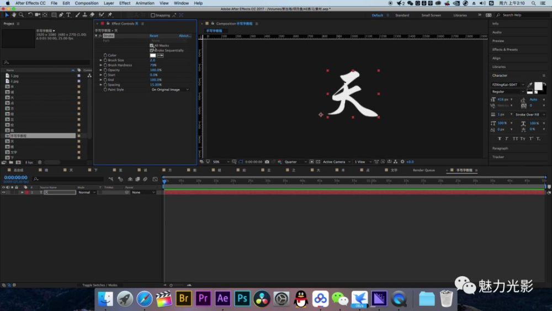Viewport: 552px width, 311px height.
Task: Open the FZXingKai-S04T font dropdown
Action: coord(508,85)
